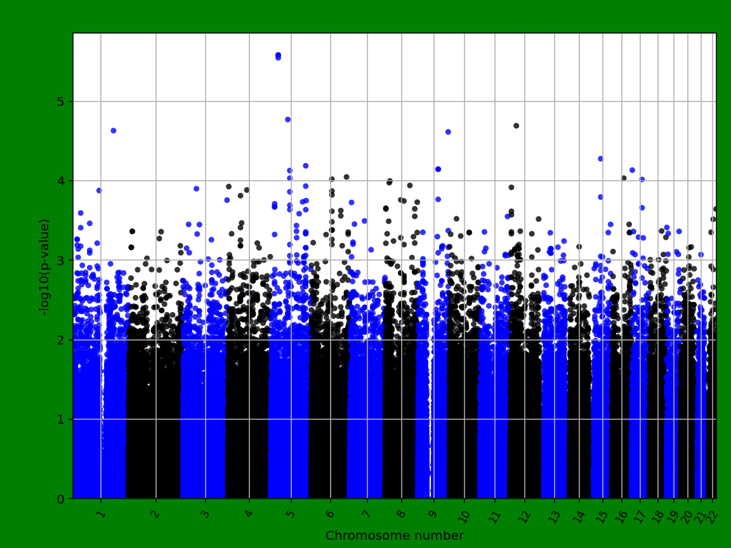Click the horizontal gridline at value 3

pos(381,259)
